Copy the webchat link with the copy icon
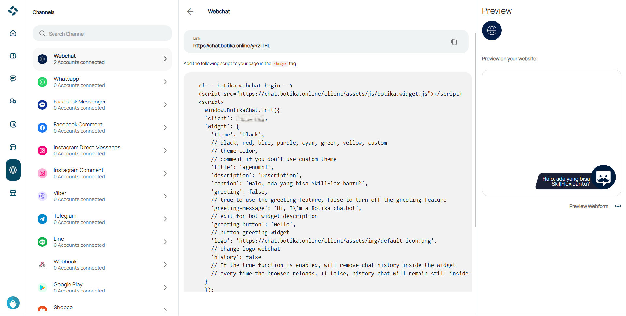The image size is (626, 316). [454, 42]
